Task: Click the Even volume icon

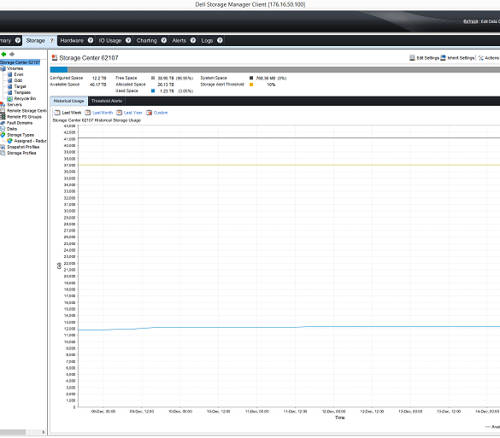Action: coord(9,74)
